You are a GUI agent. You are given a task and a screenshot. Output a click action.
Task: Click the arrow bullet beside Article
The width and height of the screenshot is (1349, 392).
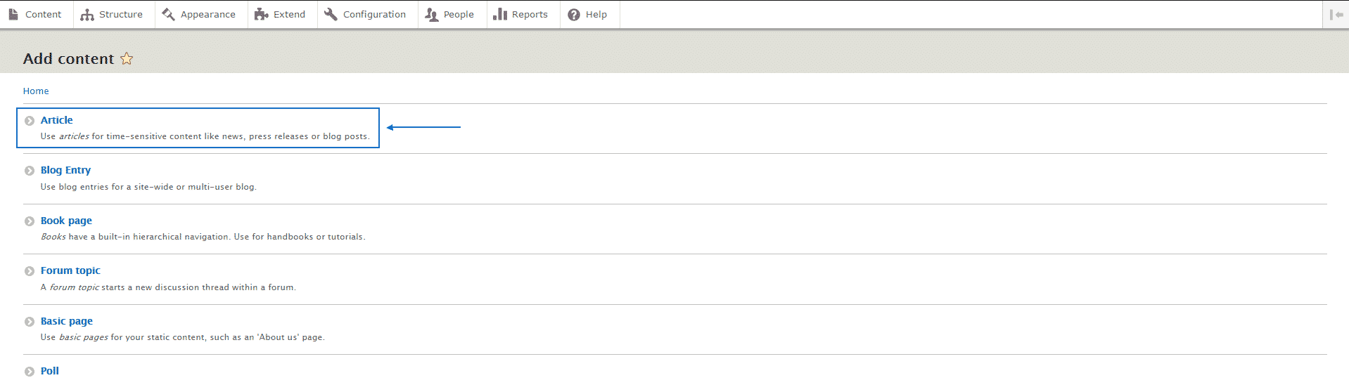(30, 121)
